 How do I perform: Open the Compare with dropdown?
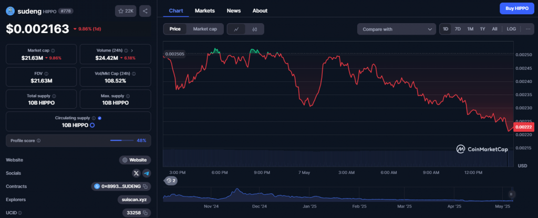[x=396, y=29]
